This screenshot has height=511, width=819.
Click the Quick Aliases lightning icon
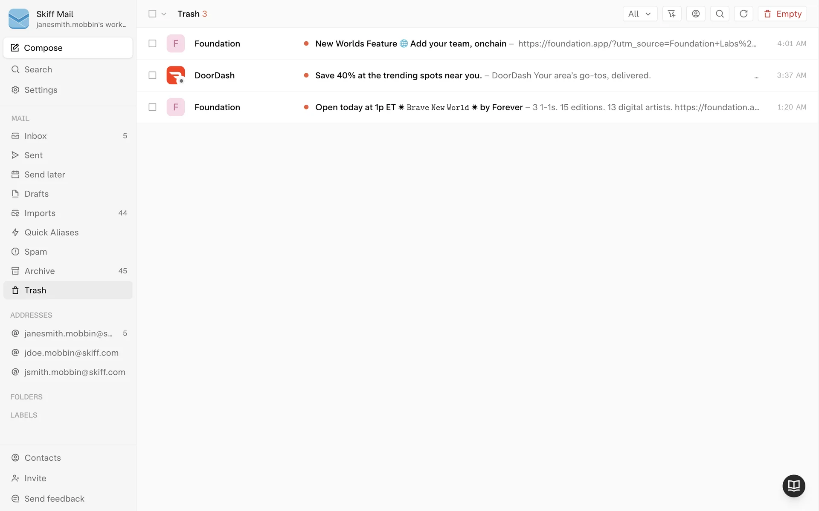15,233
